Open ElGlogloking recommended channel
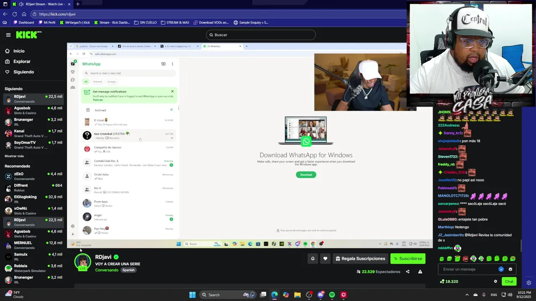The width and height of the screenshot is (536, 301). (x=33, y=199)
